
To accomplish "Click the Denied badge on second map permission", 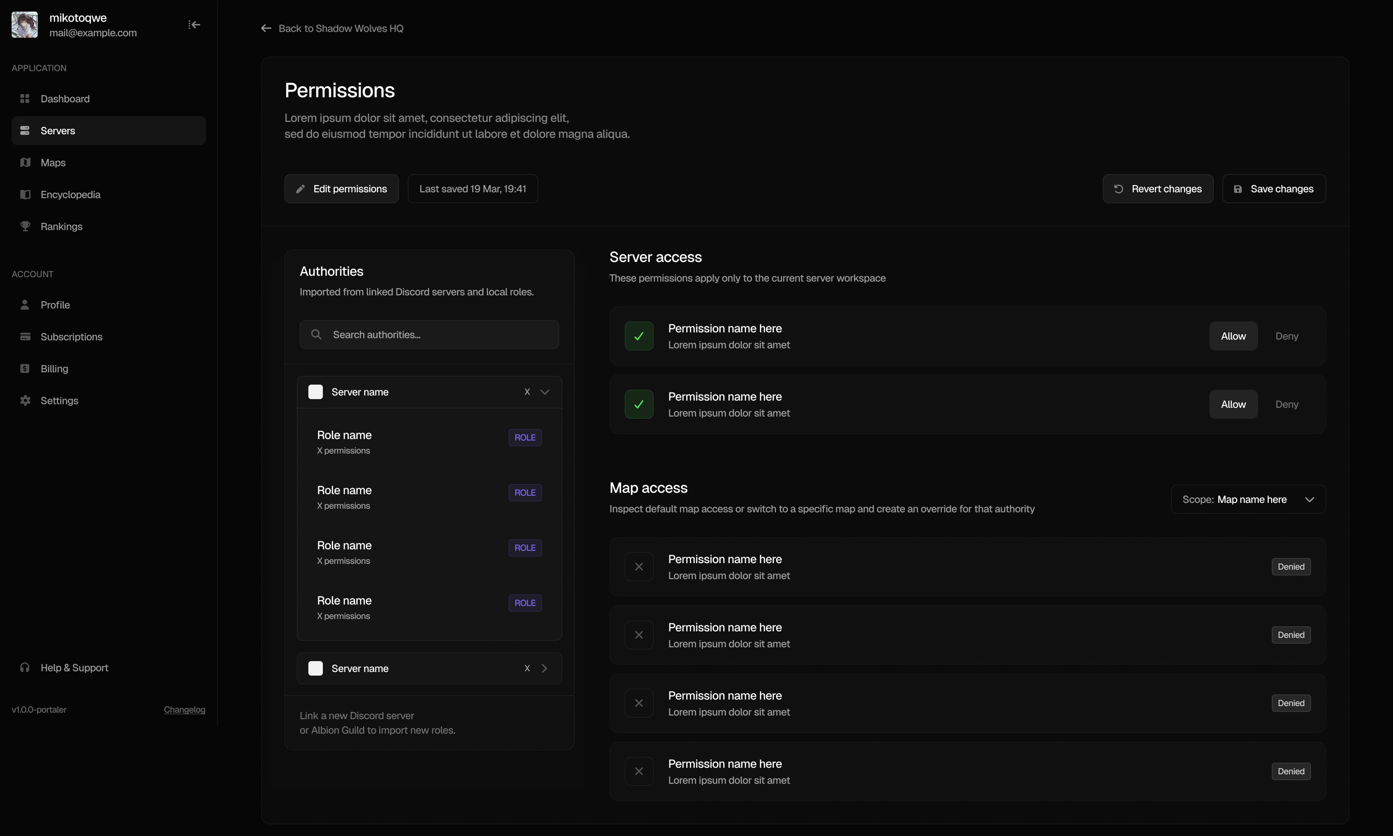I will 1291,635.
